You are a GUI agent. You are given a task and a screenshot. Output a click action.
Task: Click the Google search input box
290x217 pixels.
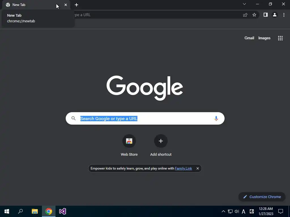tap(145, 118)
